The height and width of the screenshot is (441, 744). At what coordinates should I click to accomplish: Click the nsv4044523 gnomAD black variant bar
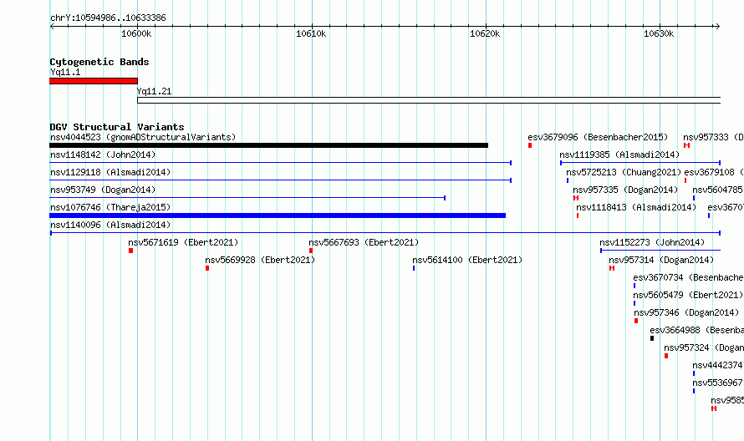pyautogui.click(x=268, y=145)
